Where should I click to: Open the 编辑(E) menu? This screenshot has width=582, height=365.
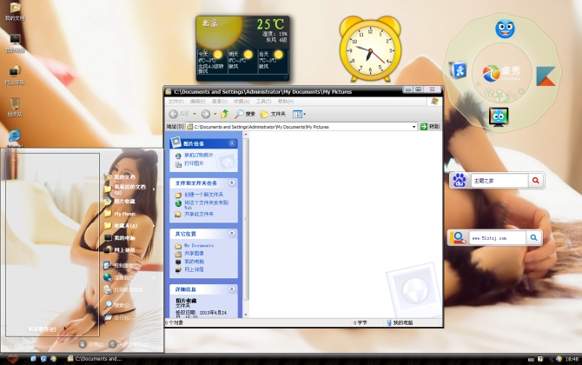point(197,102)
